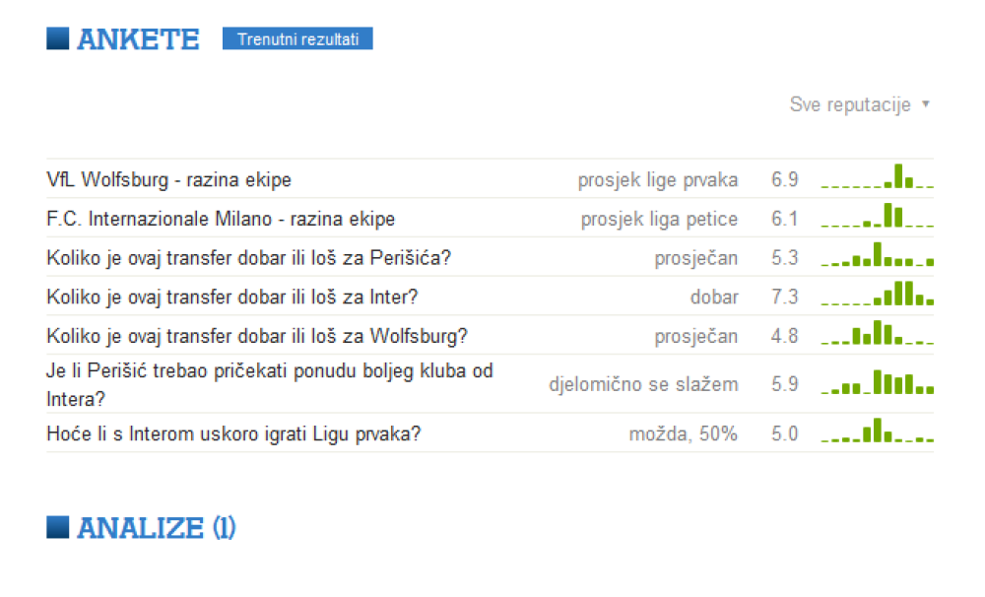Click the ANKETE section heading

tap(138, 39)
